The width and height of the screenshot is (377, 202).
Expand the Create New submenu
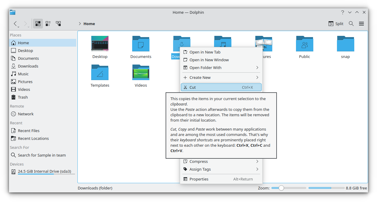(221, 77)
